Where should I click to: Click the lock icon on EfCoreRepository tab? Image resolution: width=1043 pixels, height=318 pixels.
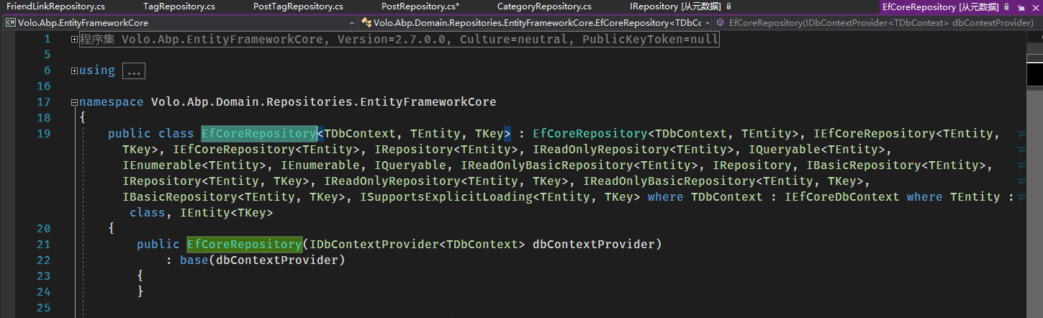[x=1006, y=6]
